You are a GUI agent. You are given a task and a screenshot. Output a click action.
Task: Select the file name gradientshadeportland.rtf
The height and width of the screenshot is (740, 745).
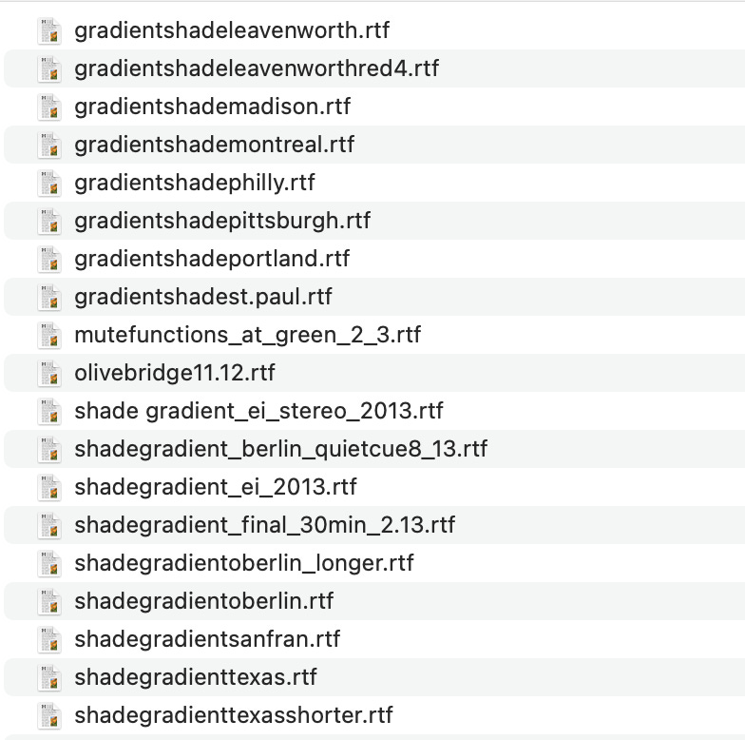tap(212, 259)
